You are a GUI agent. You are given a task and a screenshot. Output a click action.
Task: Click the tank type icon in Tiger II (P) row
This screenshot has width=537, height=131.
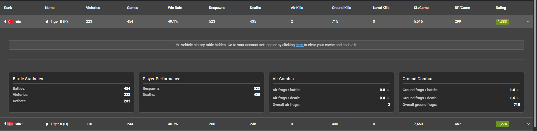click(x=19, y=22)
